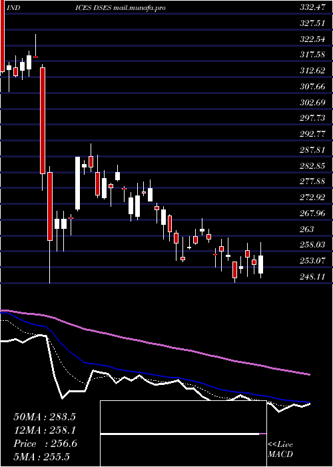This screenshot has width=333, height=467.
Task: Click the 5MA : 255.5 readout
Action: [x=41, y=456]
